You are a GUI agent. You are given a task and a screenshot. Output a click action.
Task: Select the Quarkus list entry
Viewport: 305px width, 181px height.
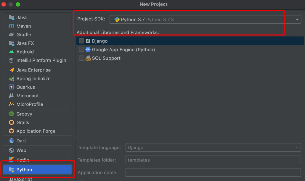37,87
